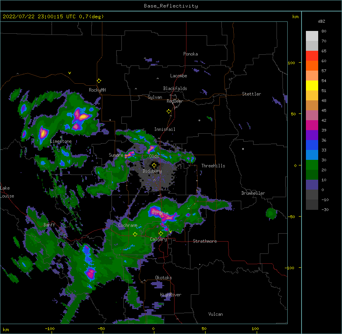
Task: Click the Airdrie label inside the storm cell
Action: click(160, 213)
